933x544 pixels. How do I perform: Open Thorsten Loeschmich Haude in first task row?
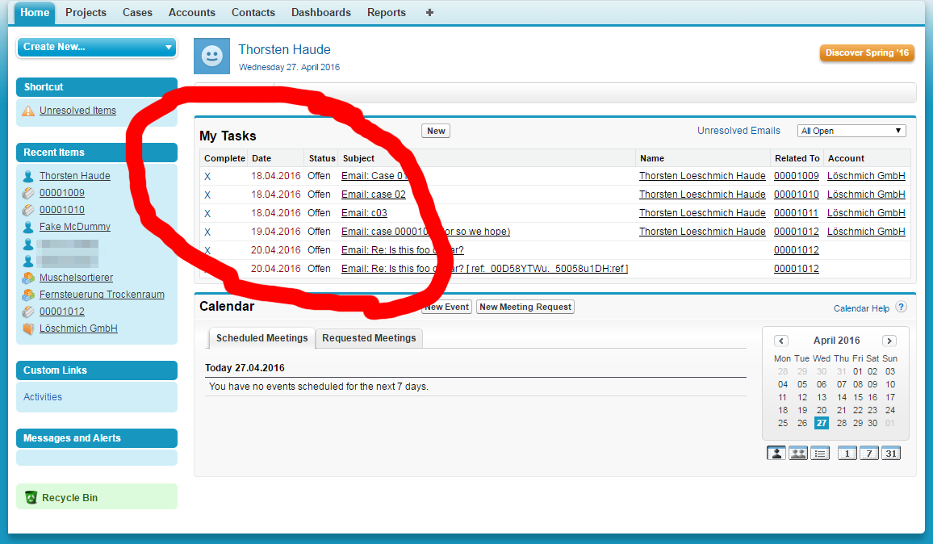click(702, 176)
